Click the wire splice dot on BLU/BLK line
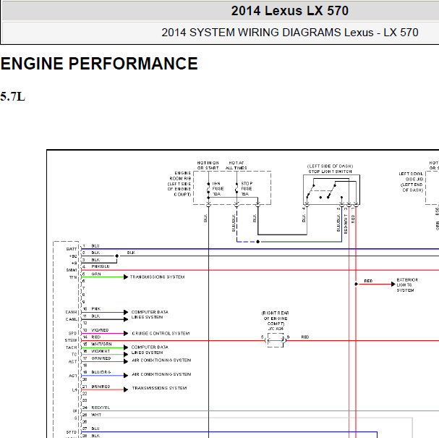439x438 pixels. point(258,242)
